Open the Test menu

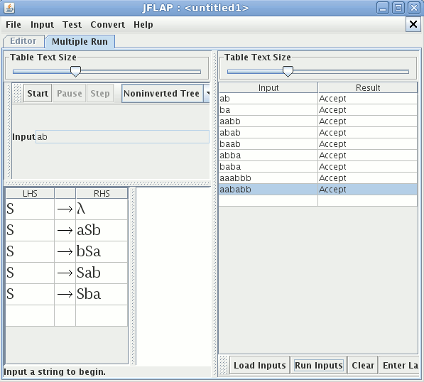[72, 25]
